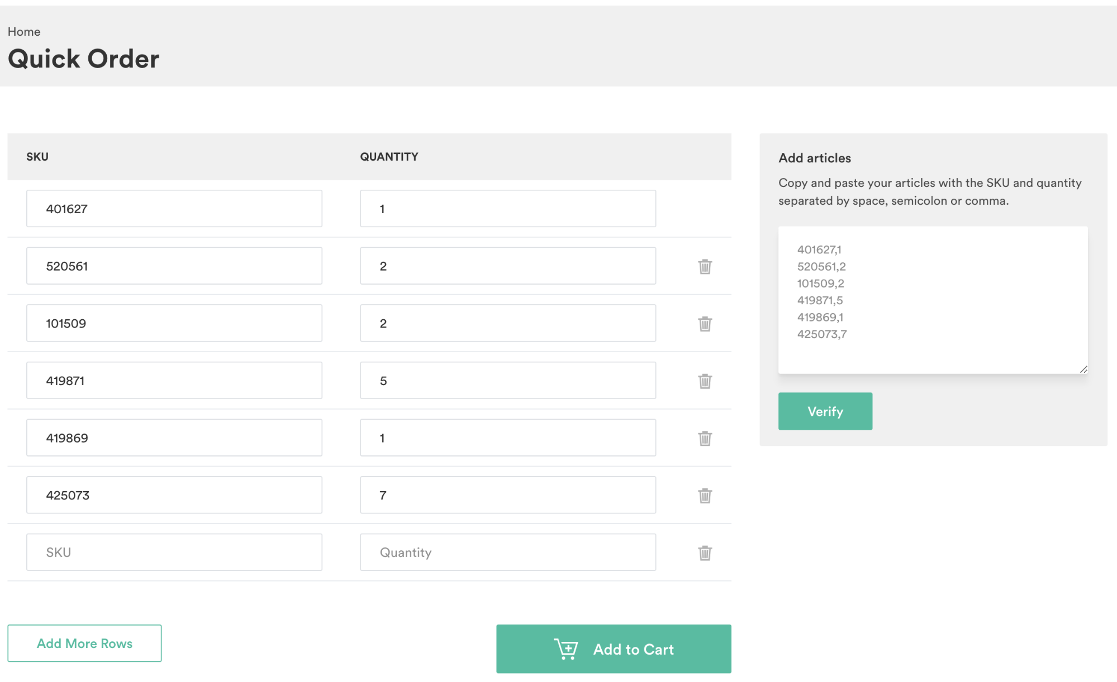Click quantity field for SKU 101509
Screen dimensions: 1117x682
(507, 323)
